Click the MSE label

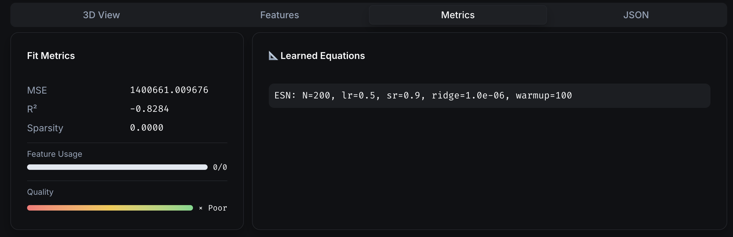click(x=37, y=90)
